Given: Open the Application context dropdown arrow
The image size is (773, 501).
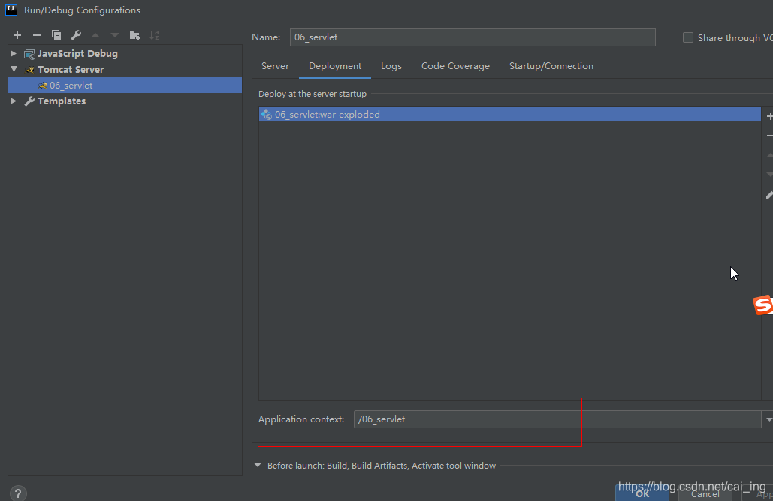Looking at the screenshot, I should click(x=768, y=419).
